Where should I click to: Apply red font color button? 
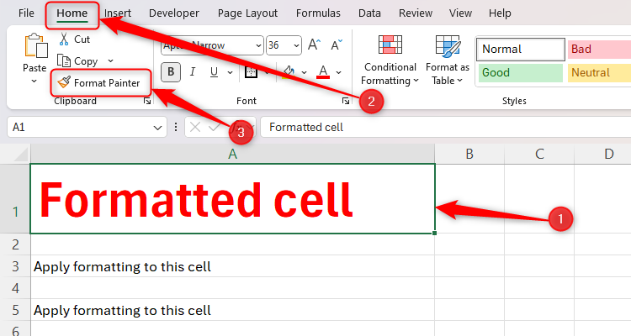click(x=323, y=72)
